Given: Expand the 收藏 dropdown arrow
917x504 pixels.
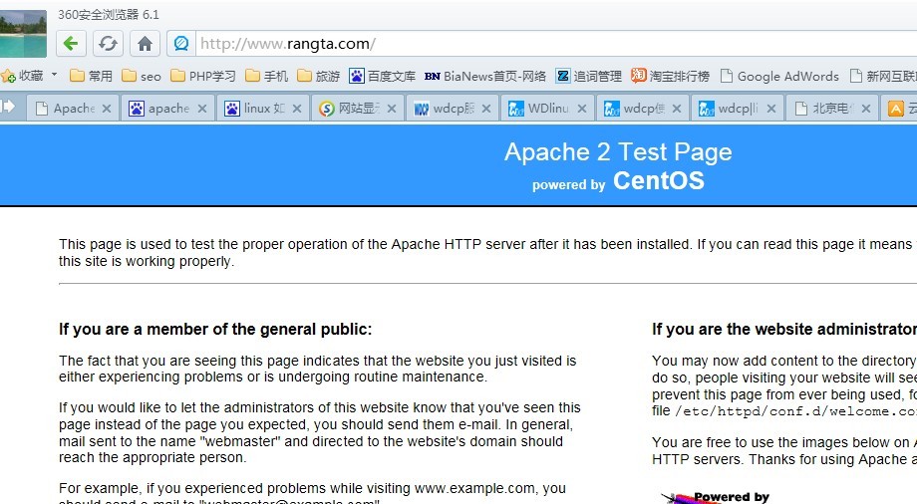Looking at the screenshot, I should pos(55,75).
